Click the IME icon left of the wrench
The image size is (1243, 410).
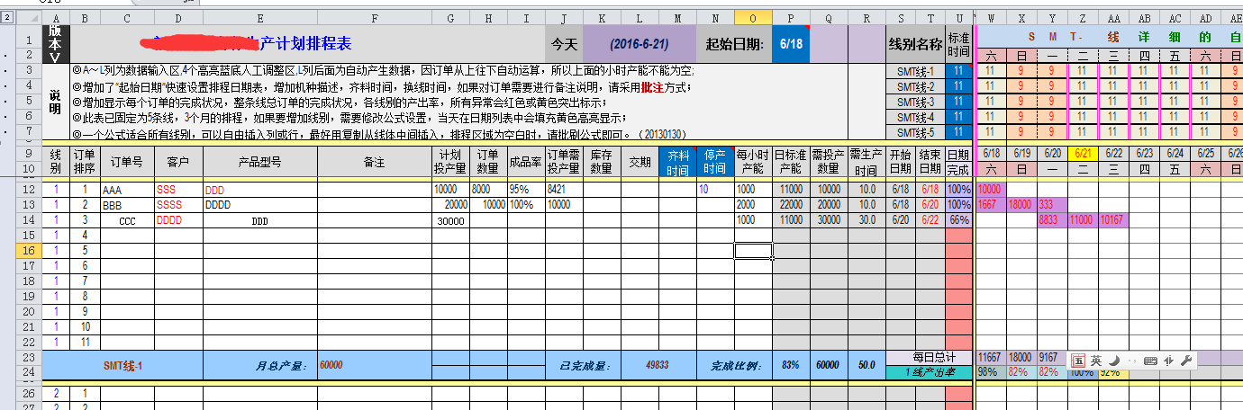(1168, 361)
